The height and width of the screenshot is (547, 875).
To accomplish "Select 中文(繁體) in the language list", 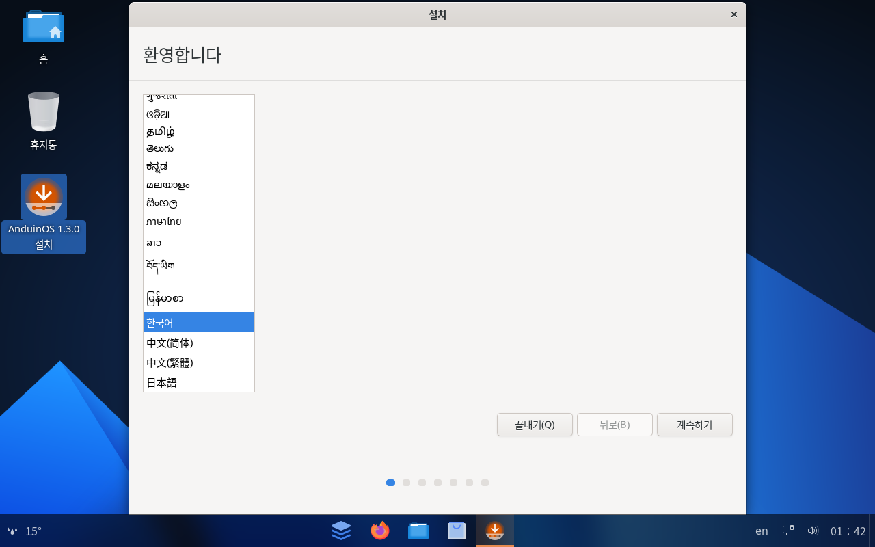I will pos(199,362).
